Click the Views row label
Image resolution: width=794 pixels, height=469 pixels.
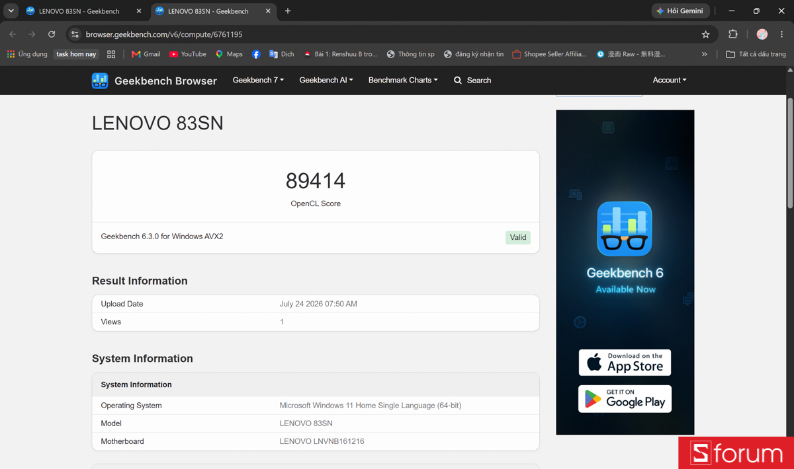point(110,322)
